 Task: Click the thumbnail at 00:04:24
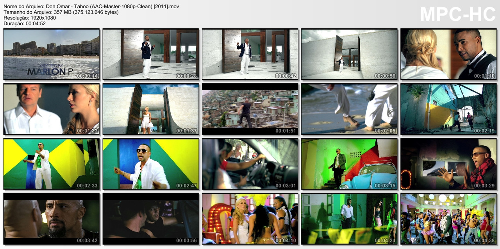(x=350, y=219)
